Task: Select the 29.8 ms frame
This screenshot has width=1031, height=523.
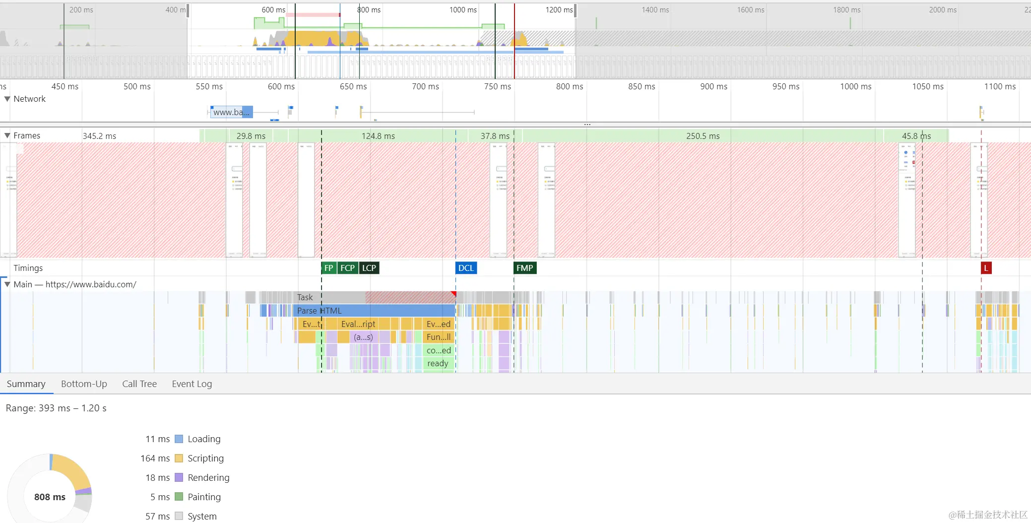Action: pos(251,135)
